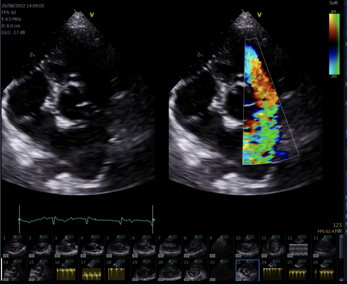Click the V orientation marker on color Doppler image
Screen dimensions: 347x284
(259, 15)
